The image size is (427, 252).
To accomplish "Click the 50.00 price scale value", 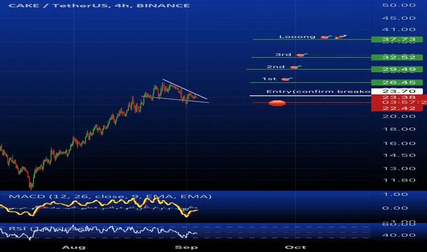I will coord(399,5).
